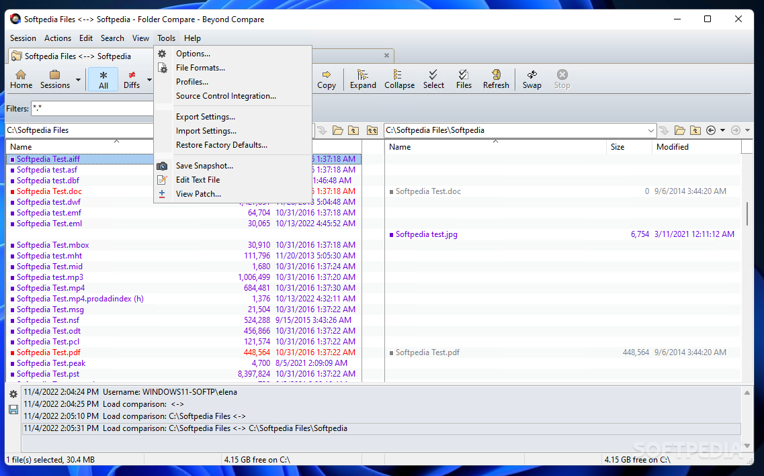Click the right pane vertical scrollbar thumb
764x476 pixels.
click(x=747, y=213)
